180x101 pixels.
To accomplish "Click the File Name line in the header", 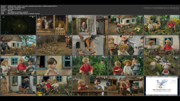I will tap(29, 6).
